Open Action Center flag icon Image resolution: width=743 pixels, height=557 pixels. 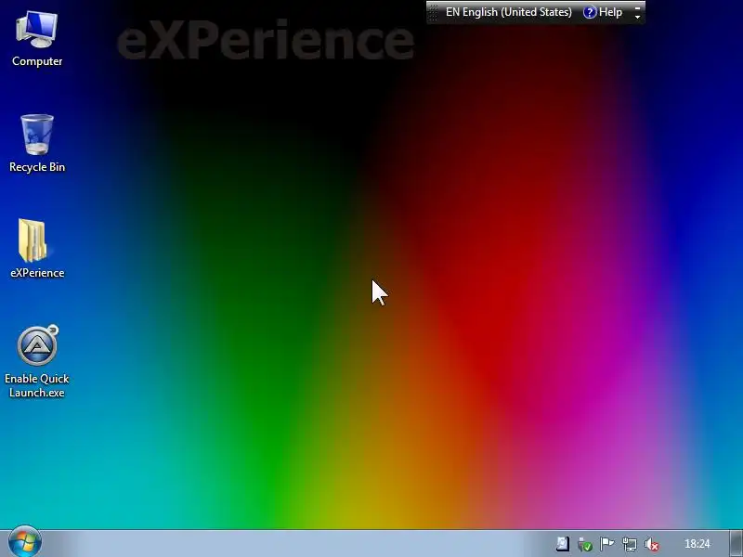coord(607,544)
